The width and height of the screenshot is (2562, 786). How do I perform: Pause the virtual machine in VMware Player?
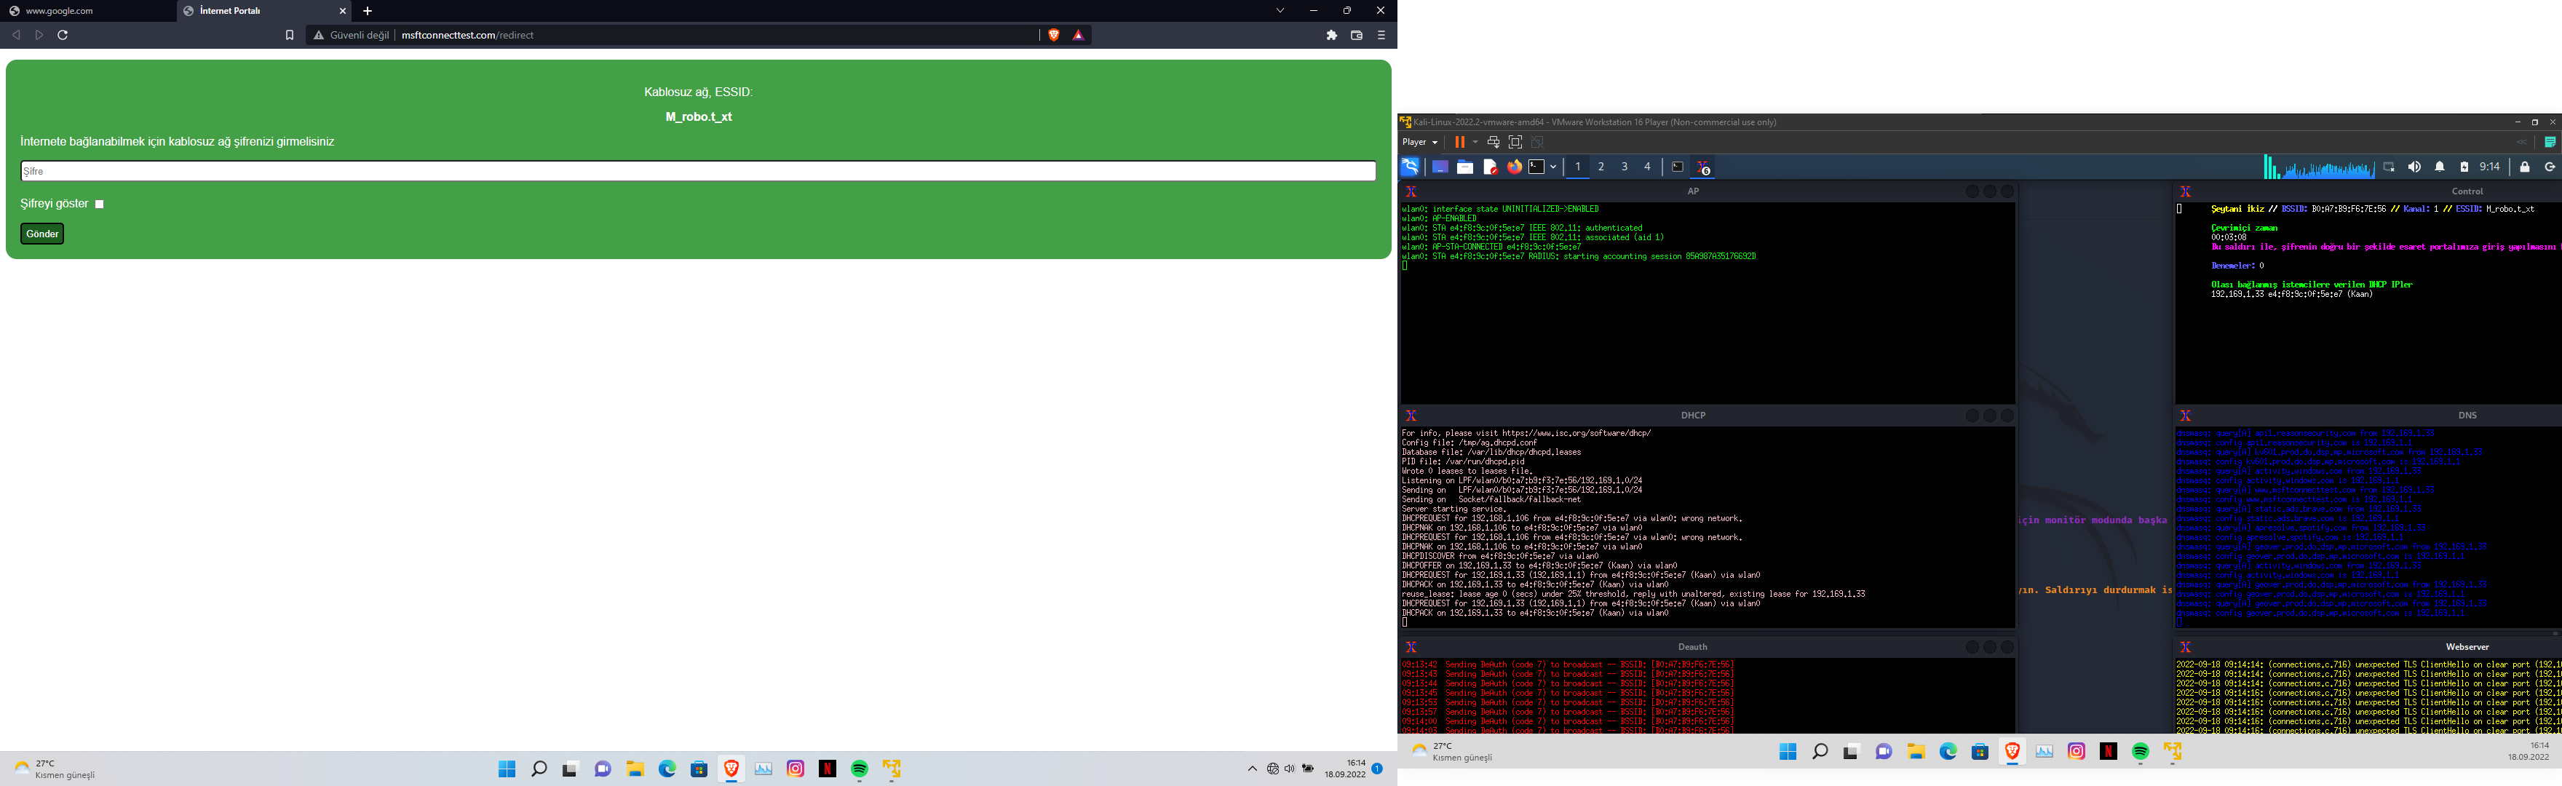point(1459,142)
